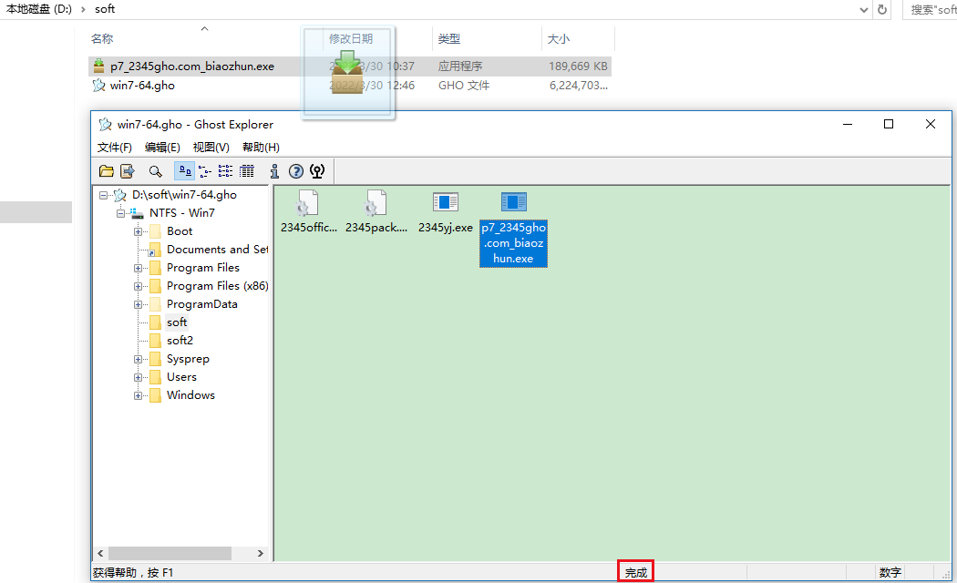Click the Properties info icon in toolbar
The image size is (957, 583).
pyautogui.click(x=274, y=170)
